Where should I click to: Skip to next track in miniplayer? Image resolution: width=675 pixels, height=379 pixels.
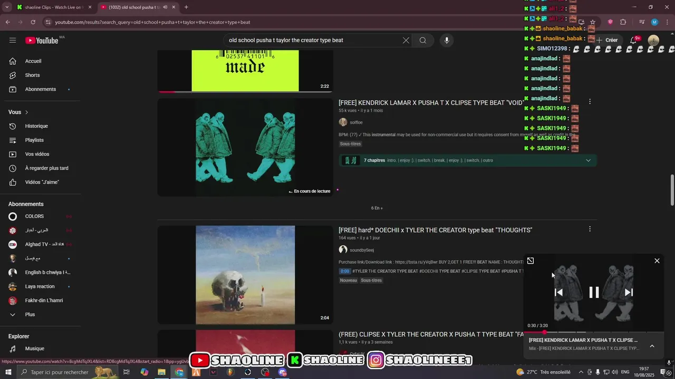point(629,293)
